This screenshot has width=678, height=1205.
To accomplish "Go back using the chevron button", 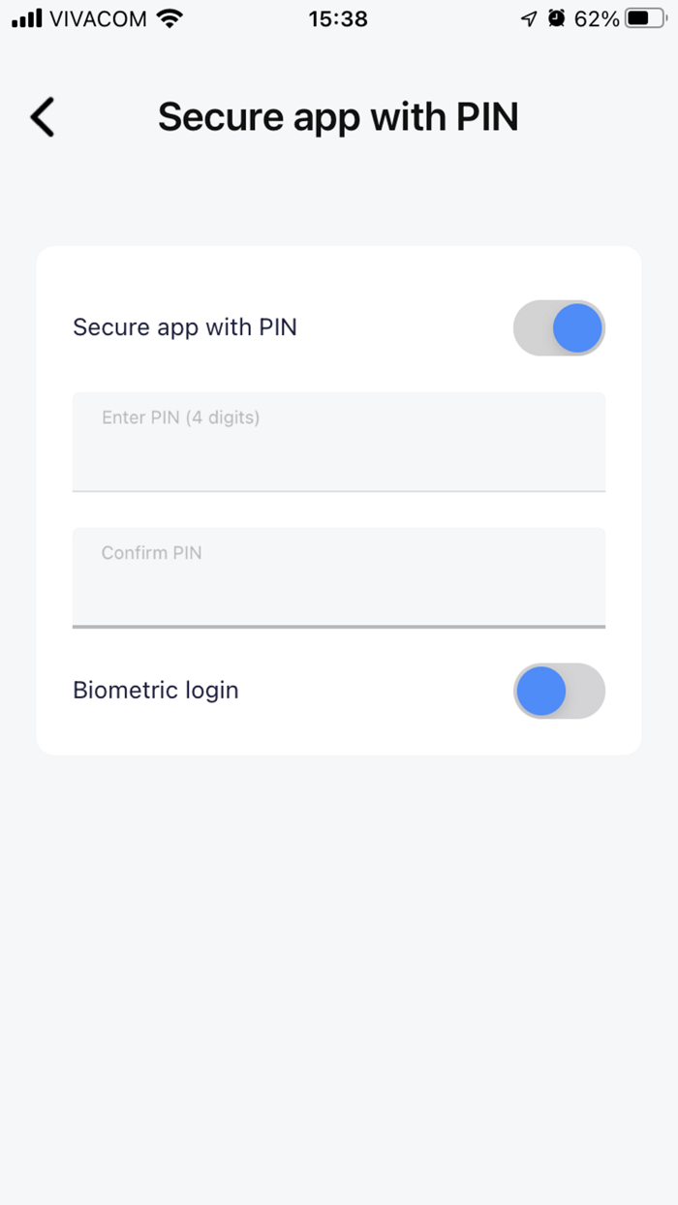I will (x=41, y=116).
